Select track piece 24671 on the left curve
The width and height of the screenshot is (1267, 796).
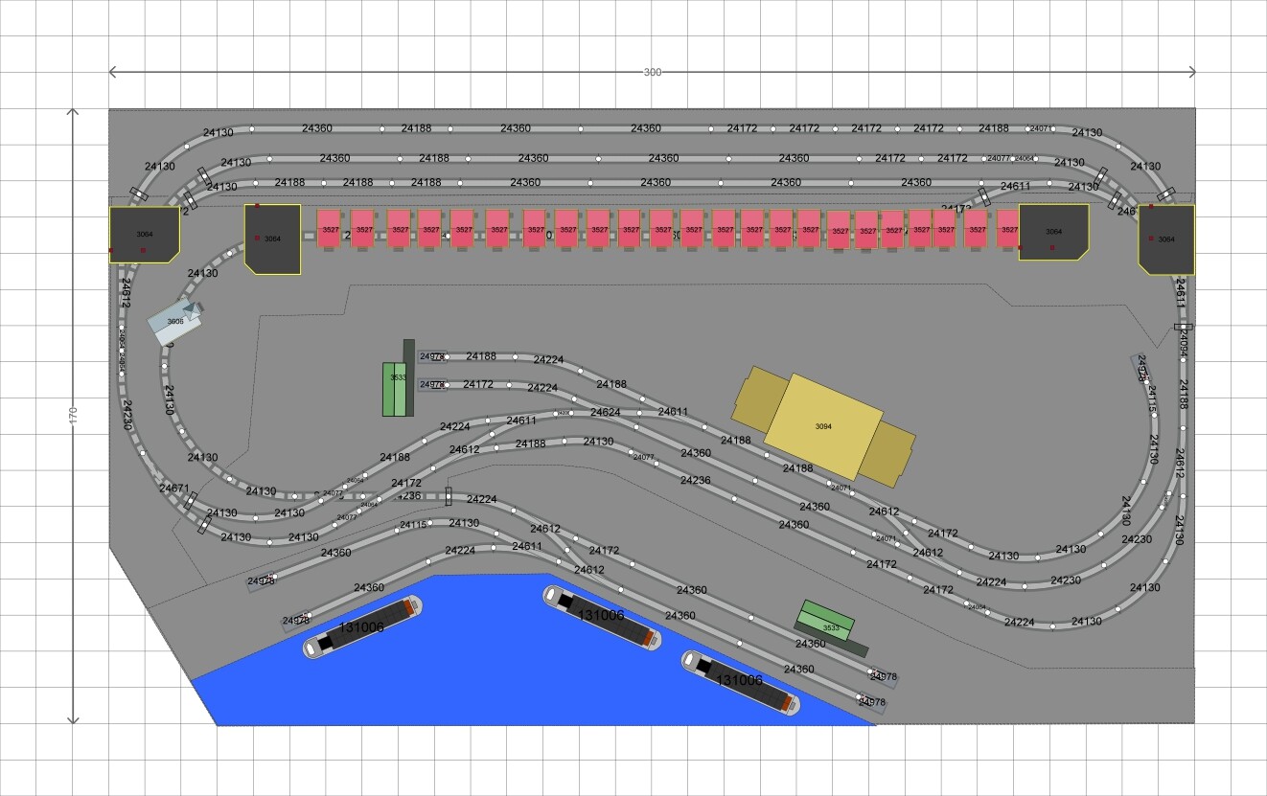coord(173,489)
